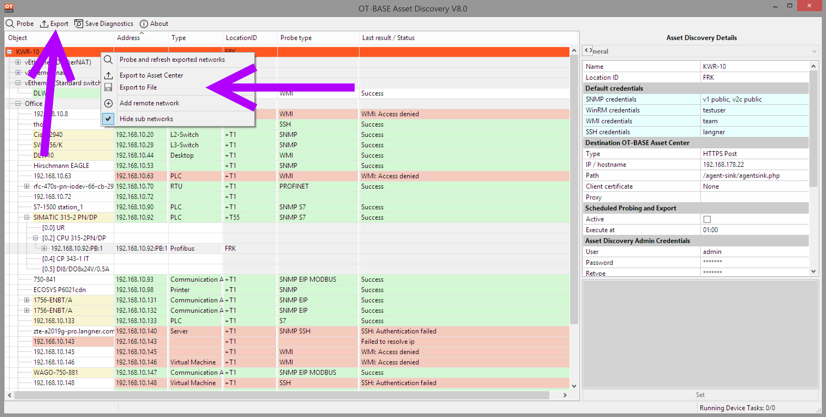
Task: Click Save Diagnostics toolbar button
Action: (104, 24)
